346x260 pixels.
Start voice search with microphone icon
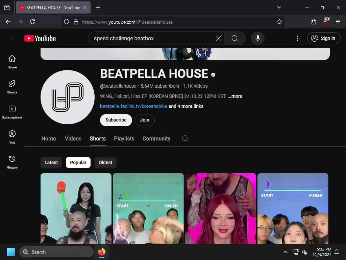point(257,38)
